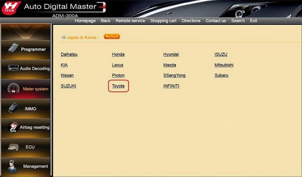Select the Proton brand link
The width and height of the screenshot is (302, 177).
pyautogui.click(x=118, y=75)
